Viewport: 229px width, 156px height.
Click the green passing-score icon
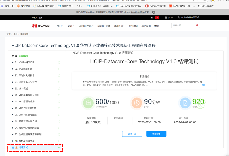(x=88, y=103)
